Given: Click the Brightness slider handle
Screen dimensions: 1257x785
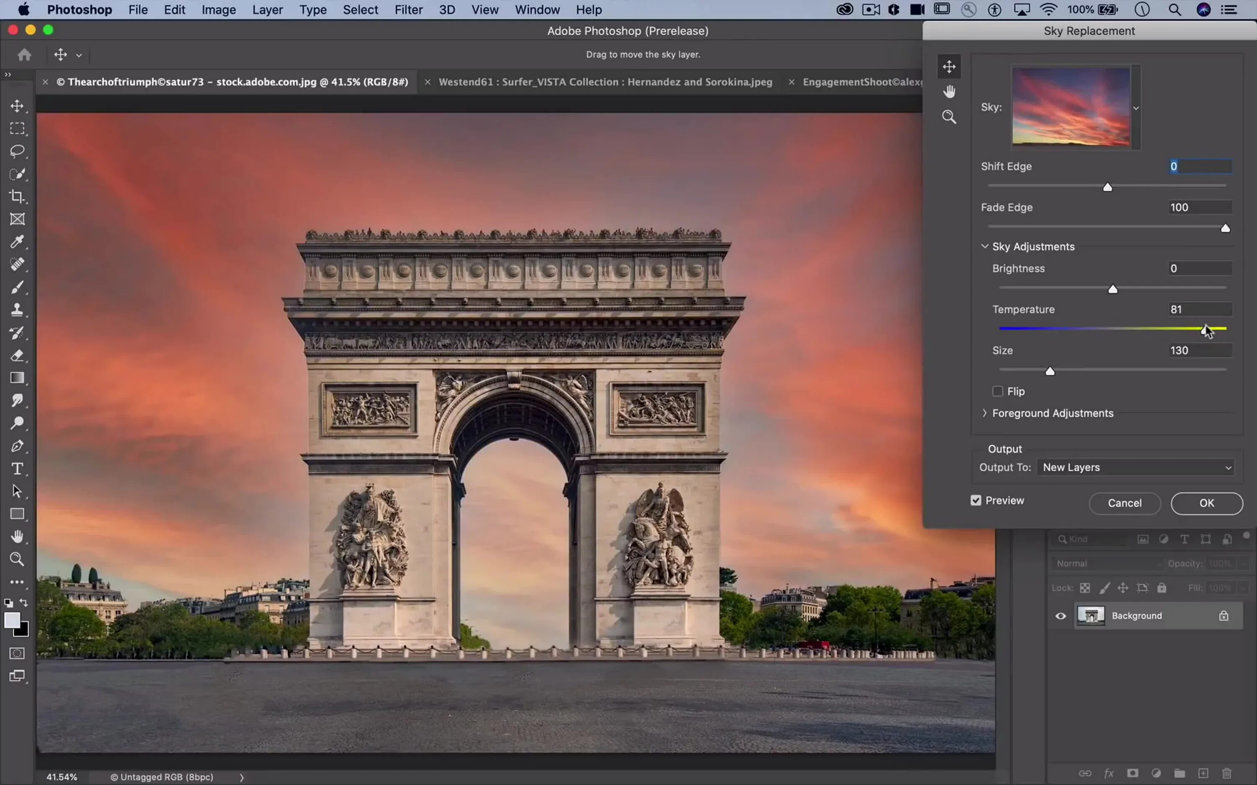Looking at the screenshot, I should tap(1112, 289).
